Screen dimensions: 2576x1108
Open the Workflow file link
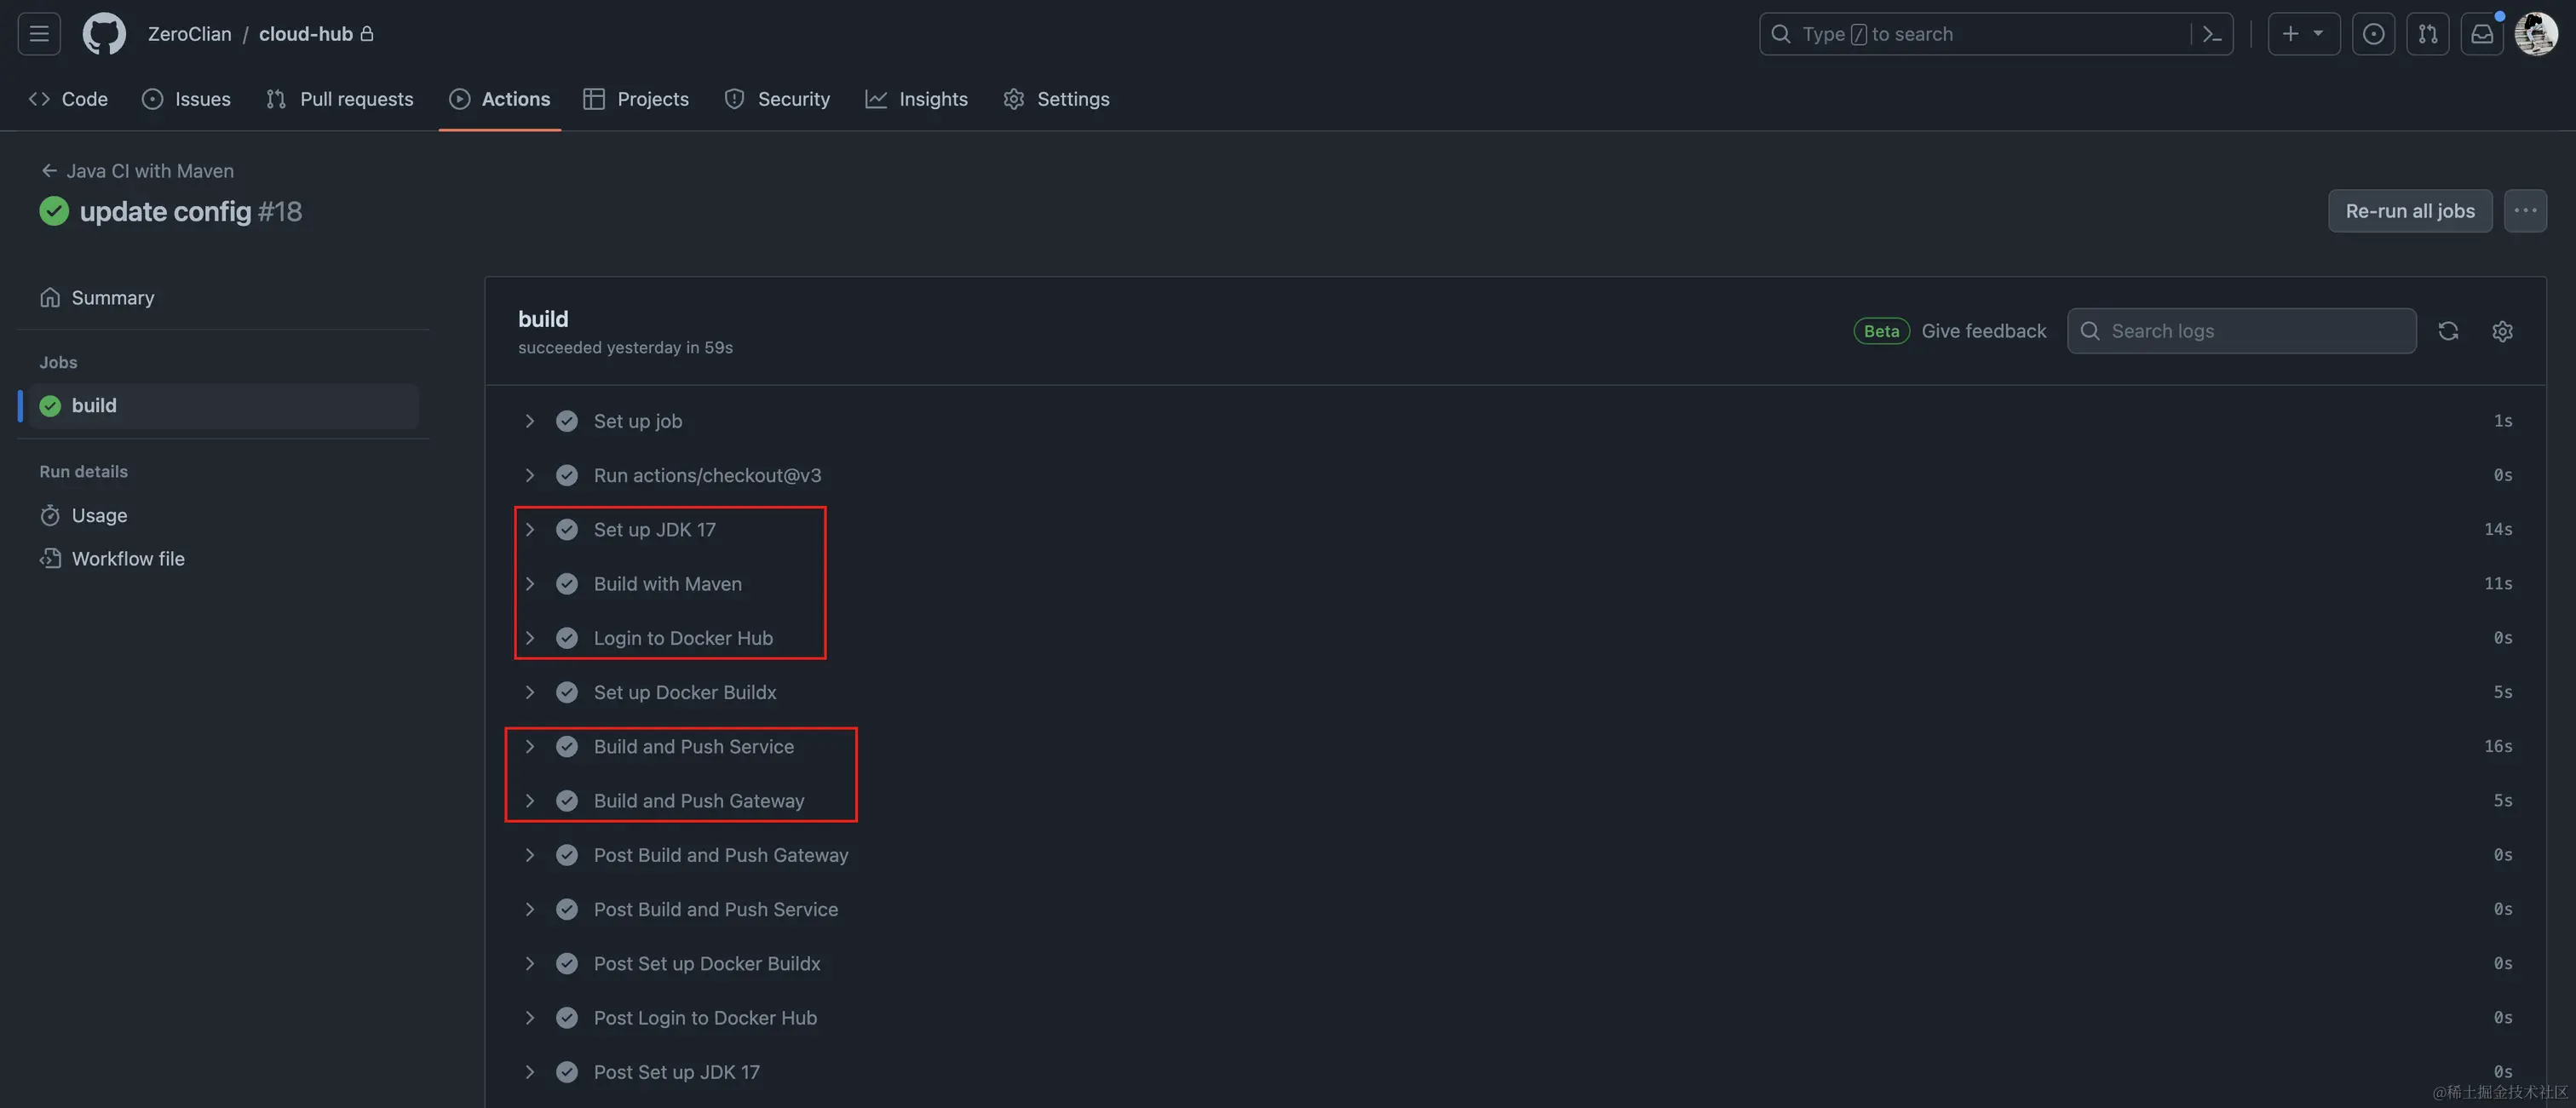tap(127, 559)
